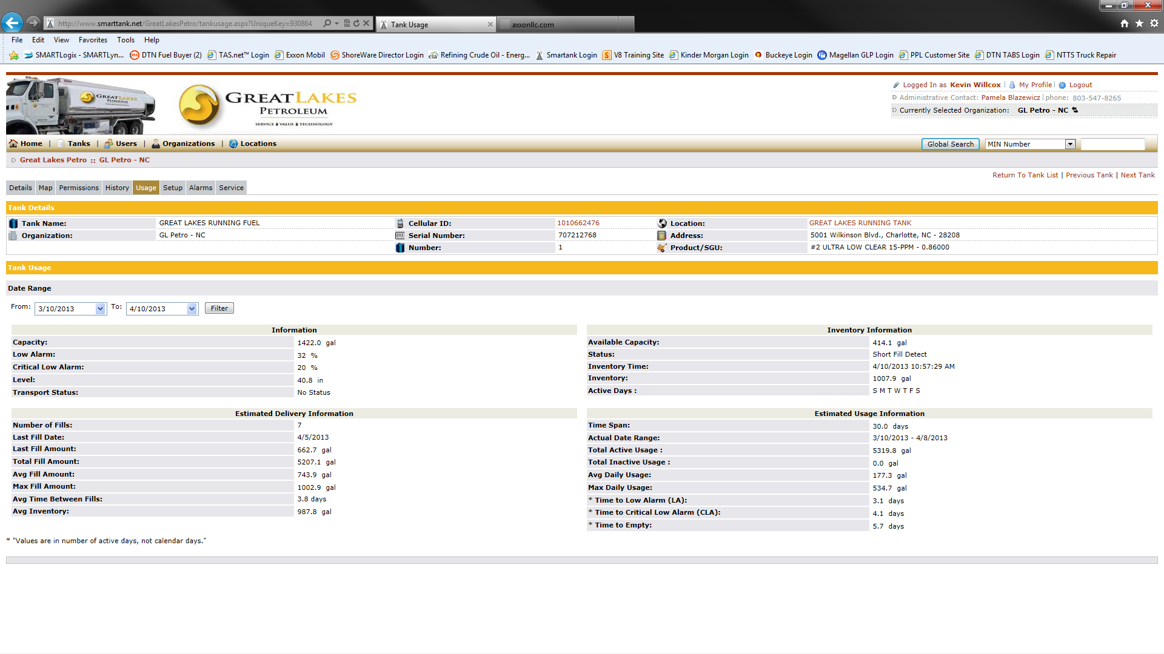The width and height of the screenshot is (1164, 654).
Task: Switch to the Permissions tab
Action: (x=79, y=188)
